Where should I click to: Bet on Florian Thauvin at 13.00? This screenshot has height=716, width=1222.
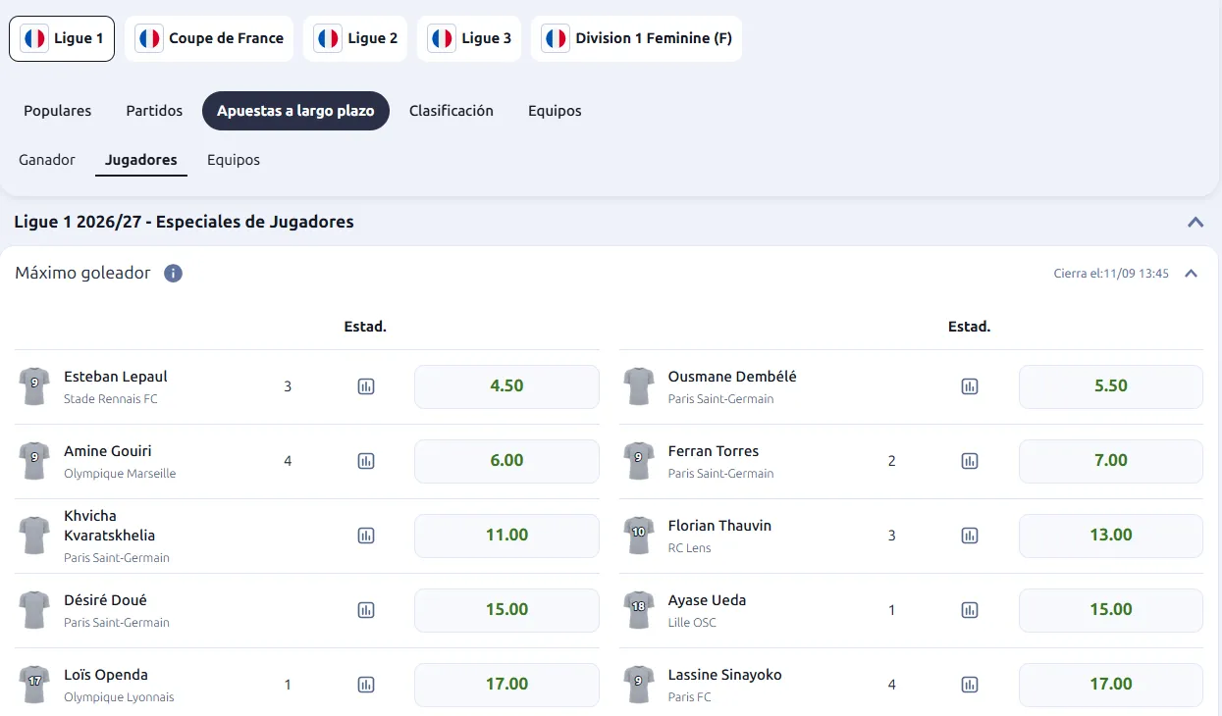click(x=1111, y=536)
